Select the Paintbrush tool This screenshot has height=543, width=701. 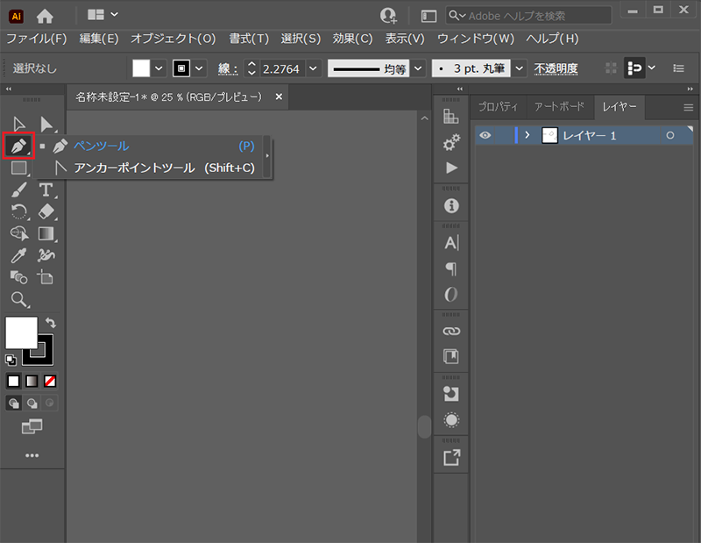tap(18, 189)
